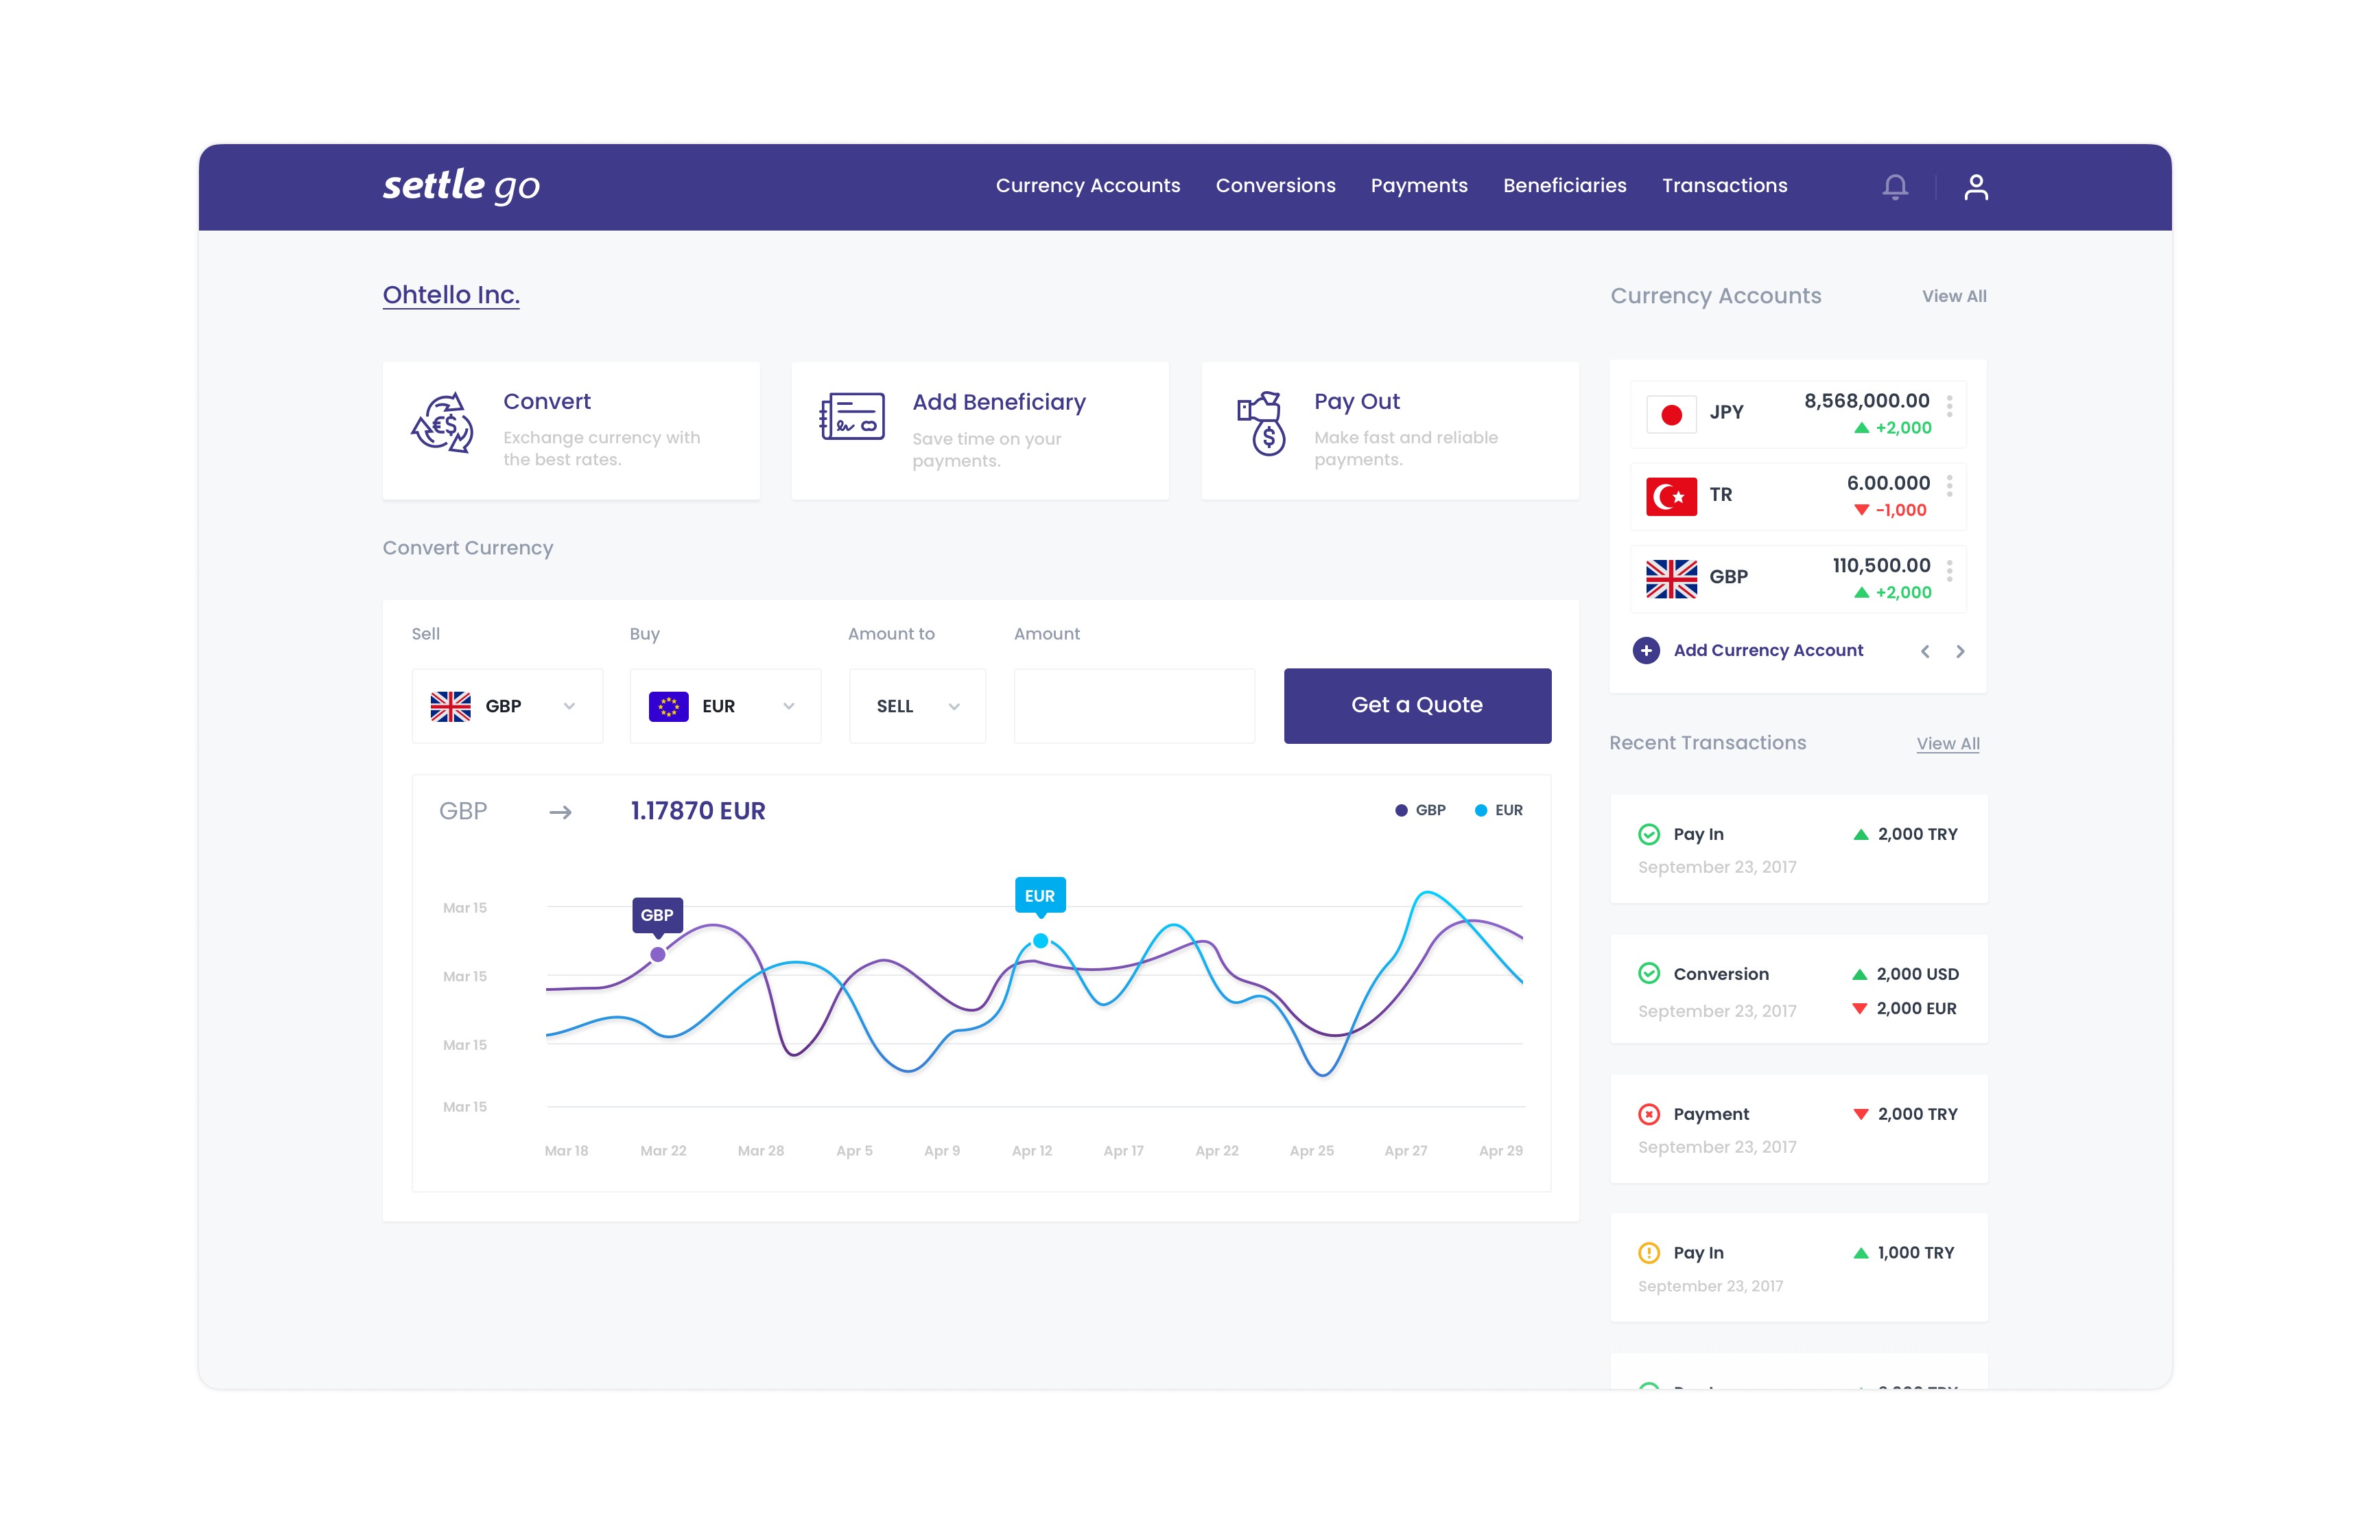Screen dimensions: 2371x1533
Task: Click the Ohtello Inc. company link
Action: pyautogui.click(x=451, y=296)
